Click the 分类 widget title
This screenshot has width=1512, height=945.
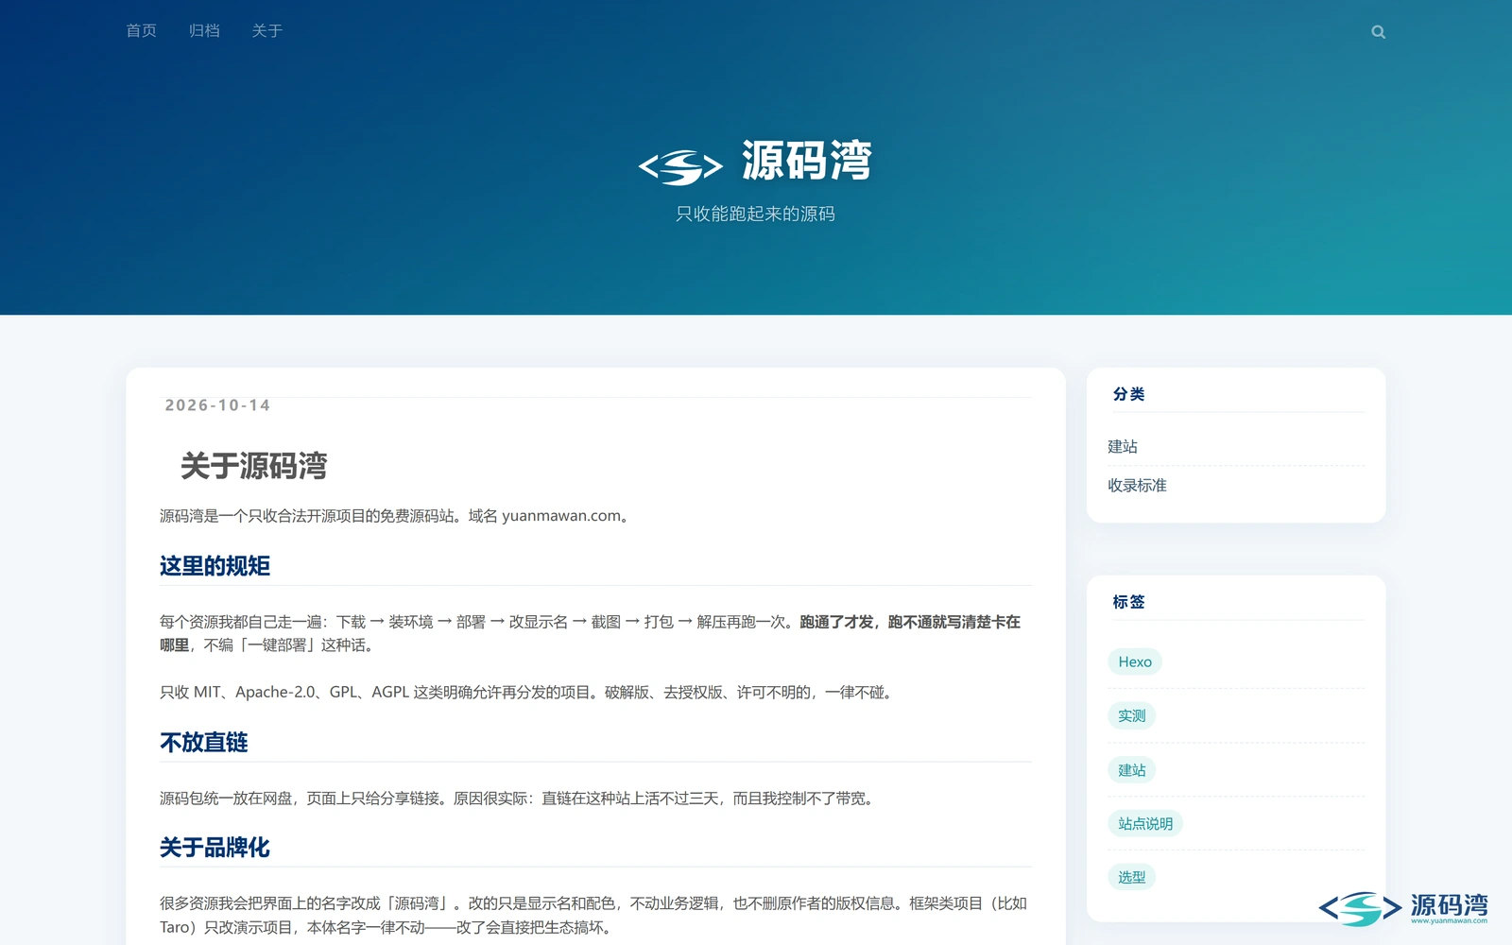pyautogui.click(x=1128, y=394)
